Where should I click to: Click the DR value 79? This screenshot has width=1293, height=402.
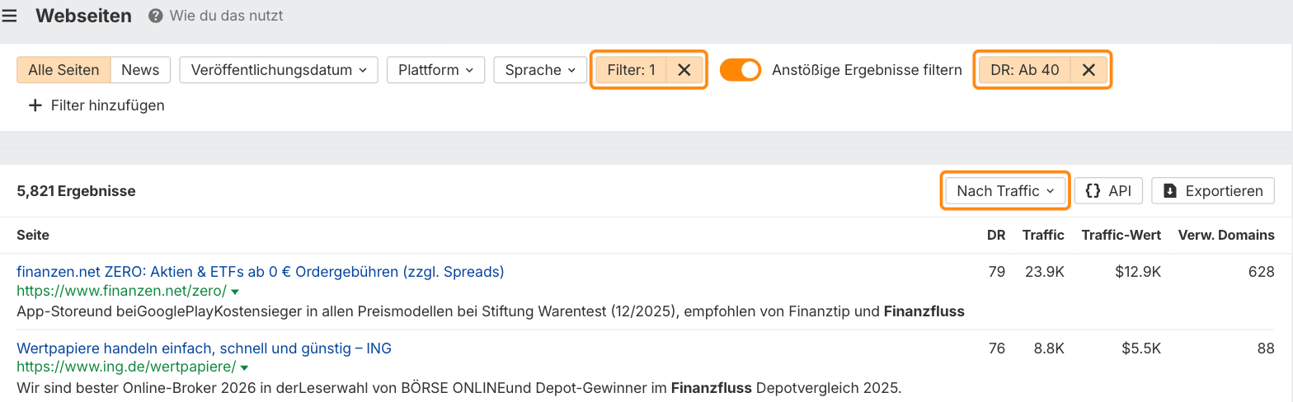point(997,272)
